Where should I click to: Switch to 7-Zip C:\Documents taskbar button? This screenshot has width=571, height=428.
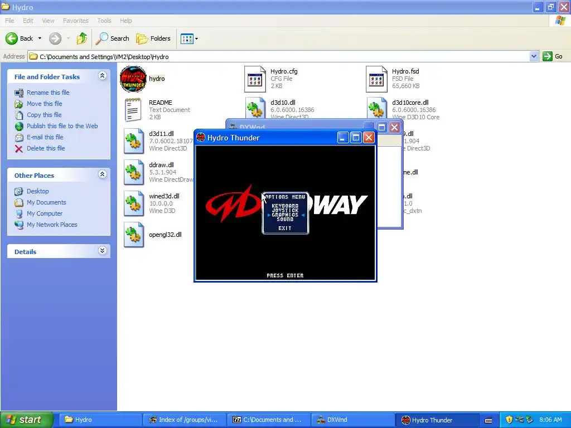tap(269, 420)
